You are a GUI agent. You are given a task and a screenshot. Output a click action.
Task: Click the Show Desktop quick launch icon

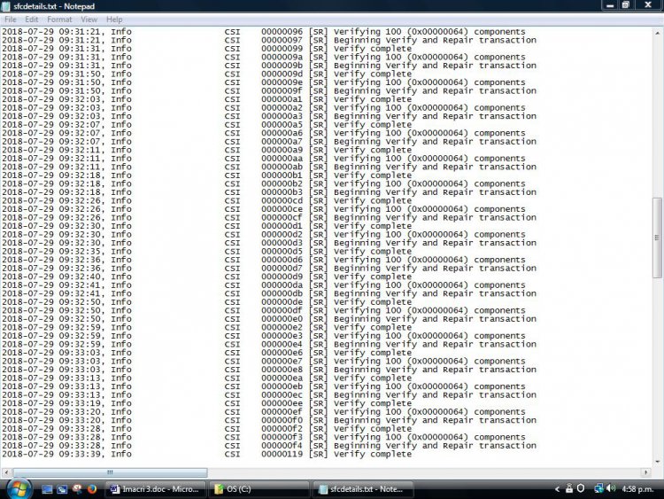click(x=47, y=488)
